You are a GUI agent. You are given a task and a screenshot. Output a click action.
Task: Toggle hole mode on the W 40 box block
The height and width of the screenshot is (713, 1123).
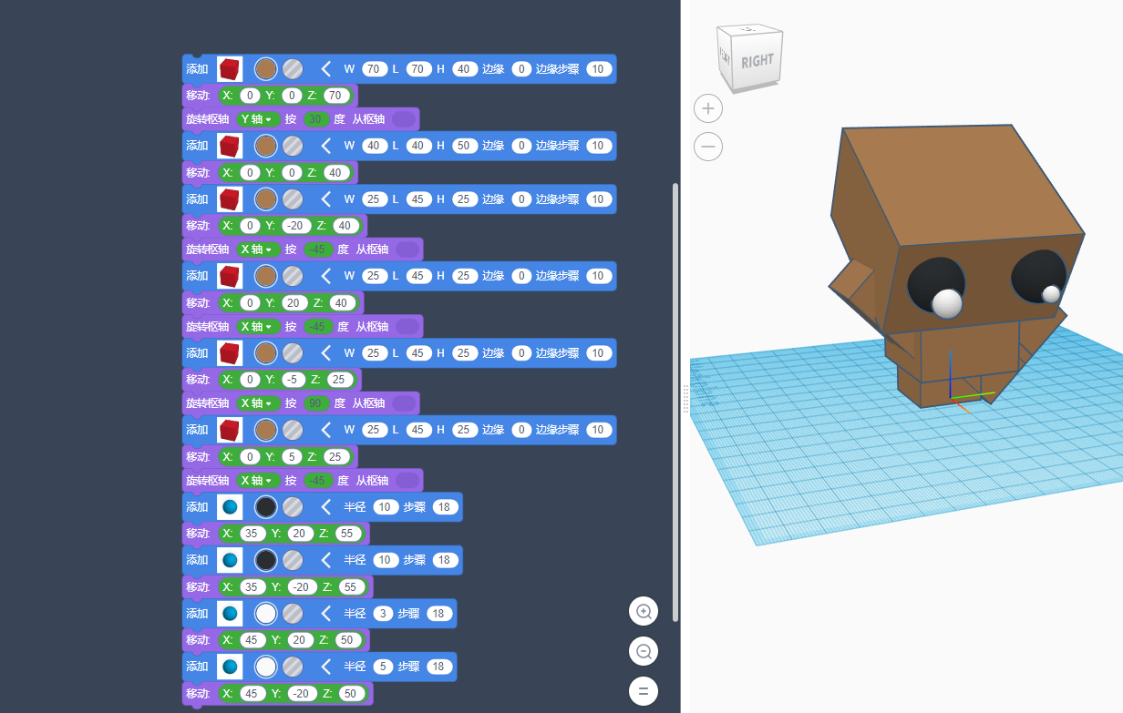point(293,146)
